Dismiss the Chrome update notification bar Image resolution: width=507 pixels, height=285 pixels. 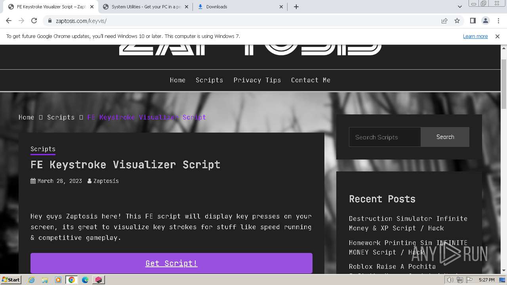(x=497, y=36)
